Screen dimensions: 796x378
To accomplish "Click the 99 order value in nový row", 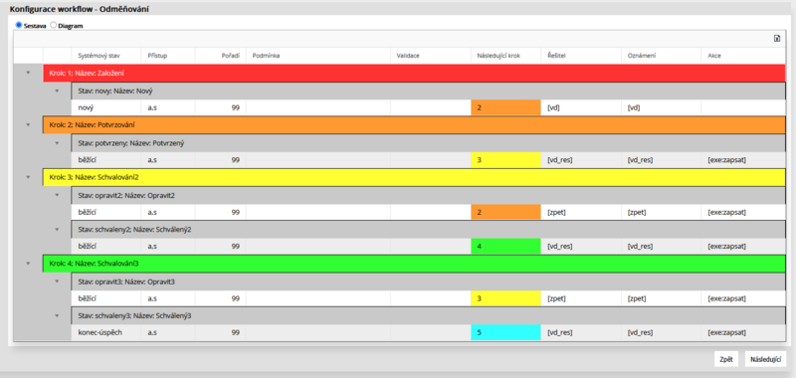I will pyautogui.click(x=235, y=108).
